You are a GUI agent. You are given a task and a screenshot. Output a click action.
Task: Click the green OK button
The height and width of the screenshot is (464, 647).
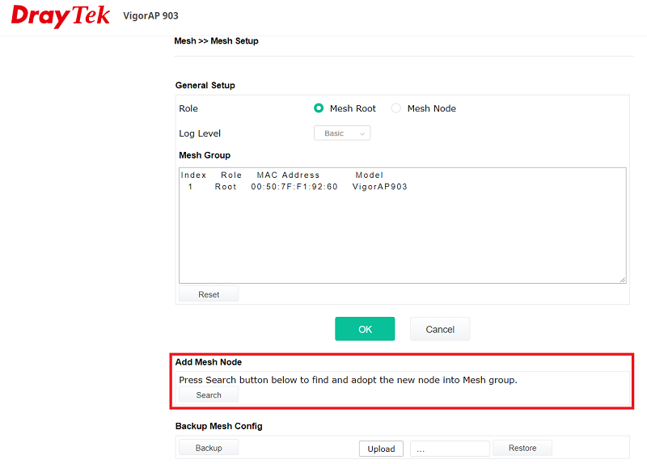(365, 329)
